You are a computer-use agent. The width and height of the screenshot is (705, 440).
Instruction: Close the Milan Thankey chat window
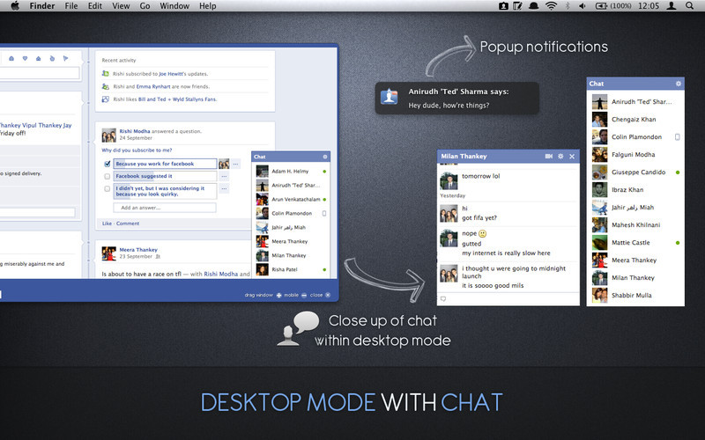(572, 157)
